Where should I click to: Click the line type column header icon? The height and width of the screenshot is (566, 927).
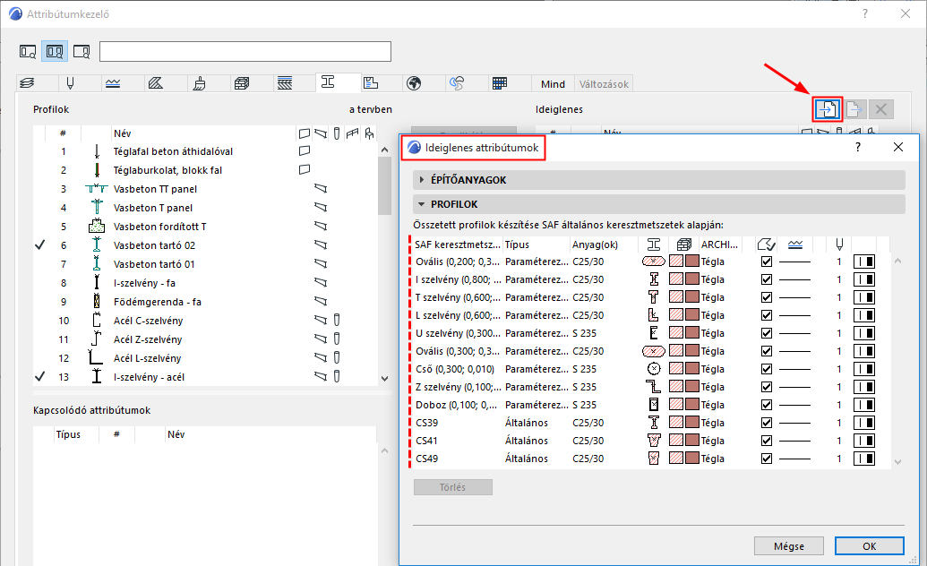tap(795, 244)
